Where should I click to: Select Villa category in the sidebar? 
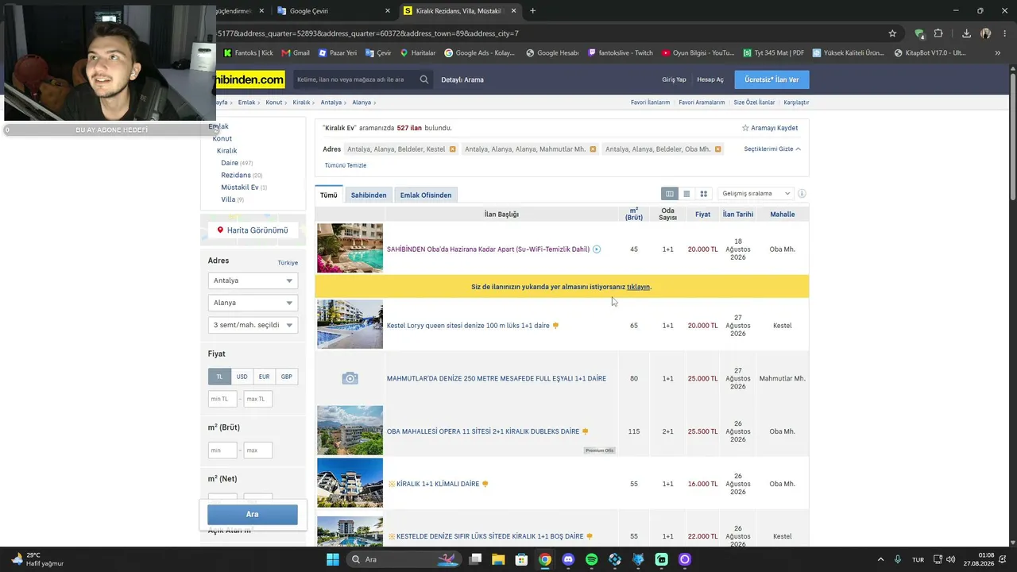[228, 199]
